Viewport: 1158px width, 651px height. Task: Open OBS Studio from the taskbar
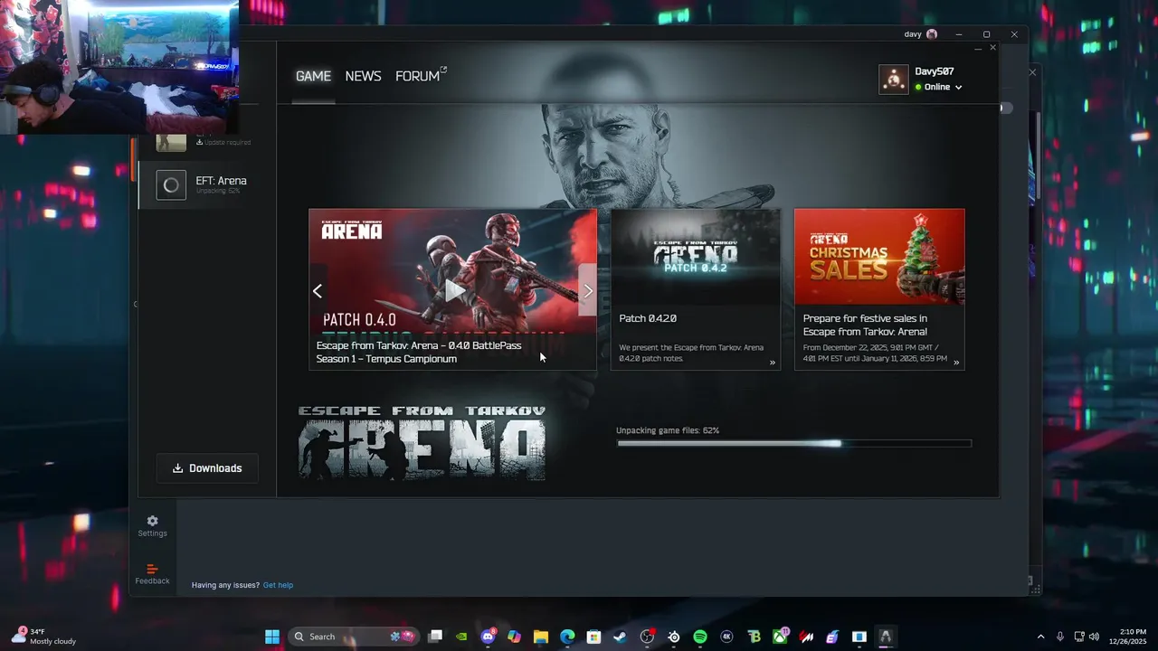click(x=647, y=637)
